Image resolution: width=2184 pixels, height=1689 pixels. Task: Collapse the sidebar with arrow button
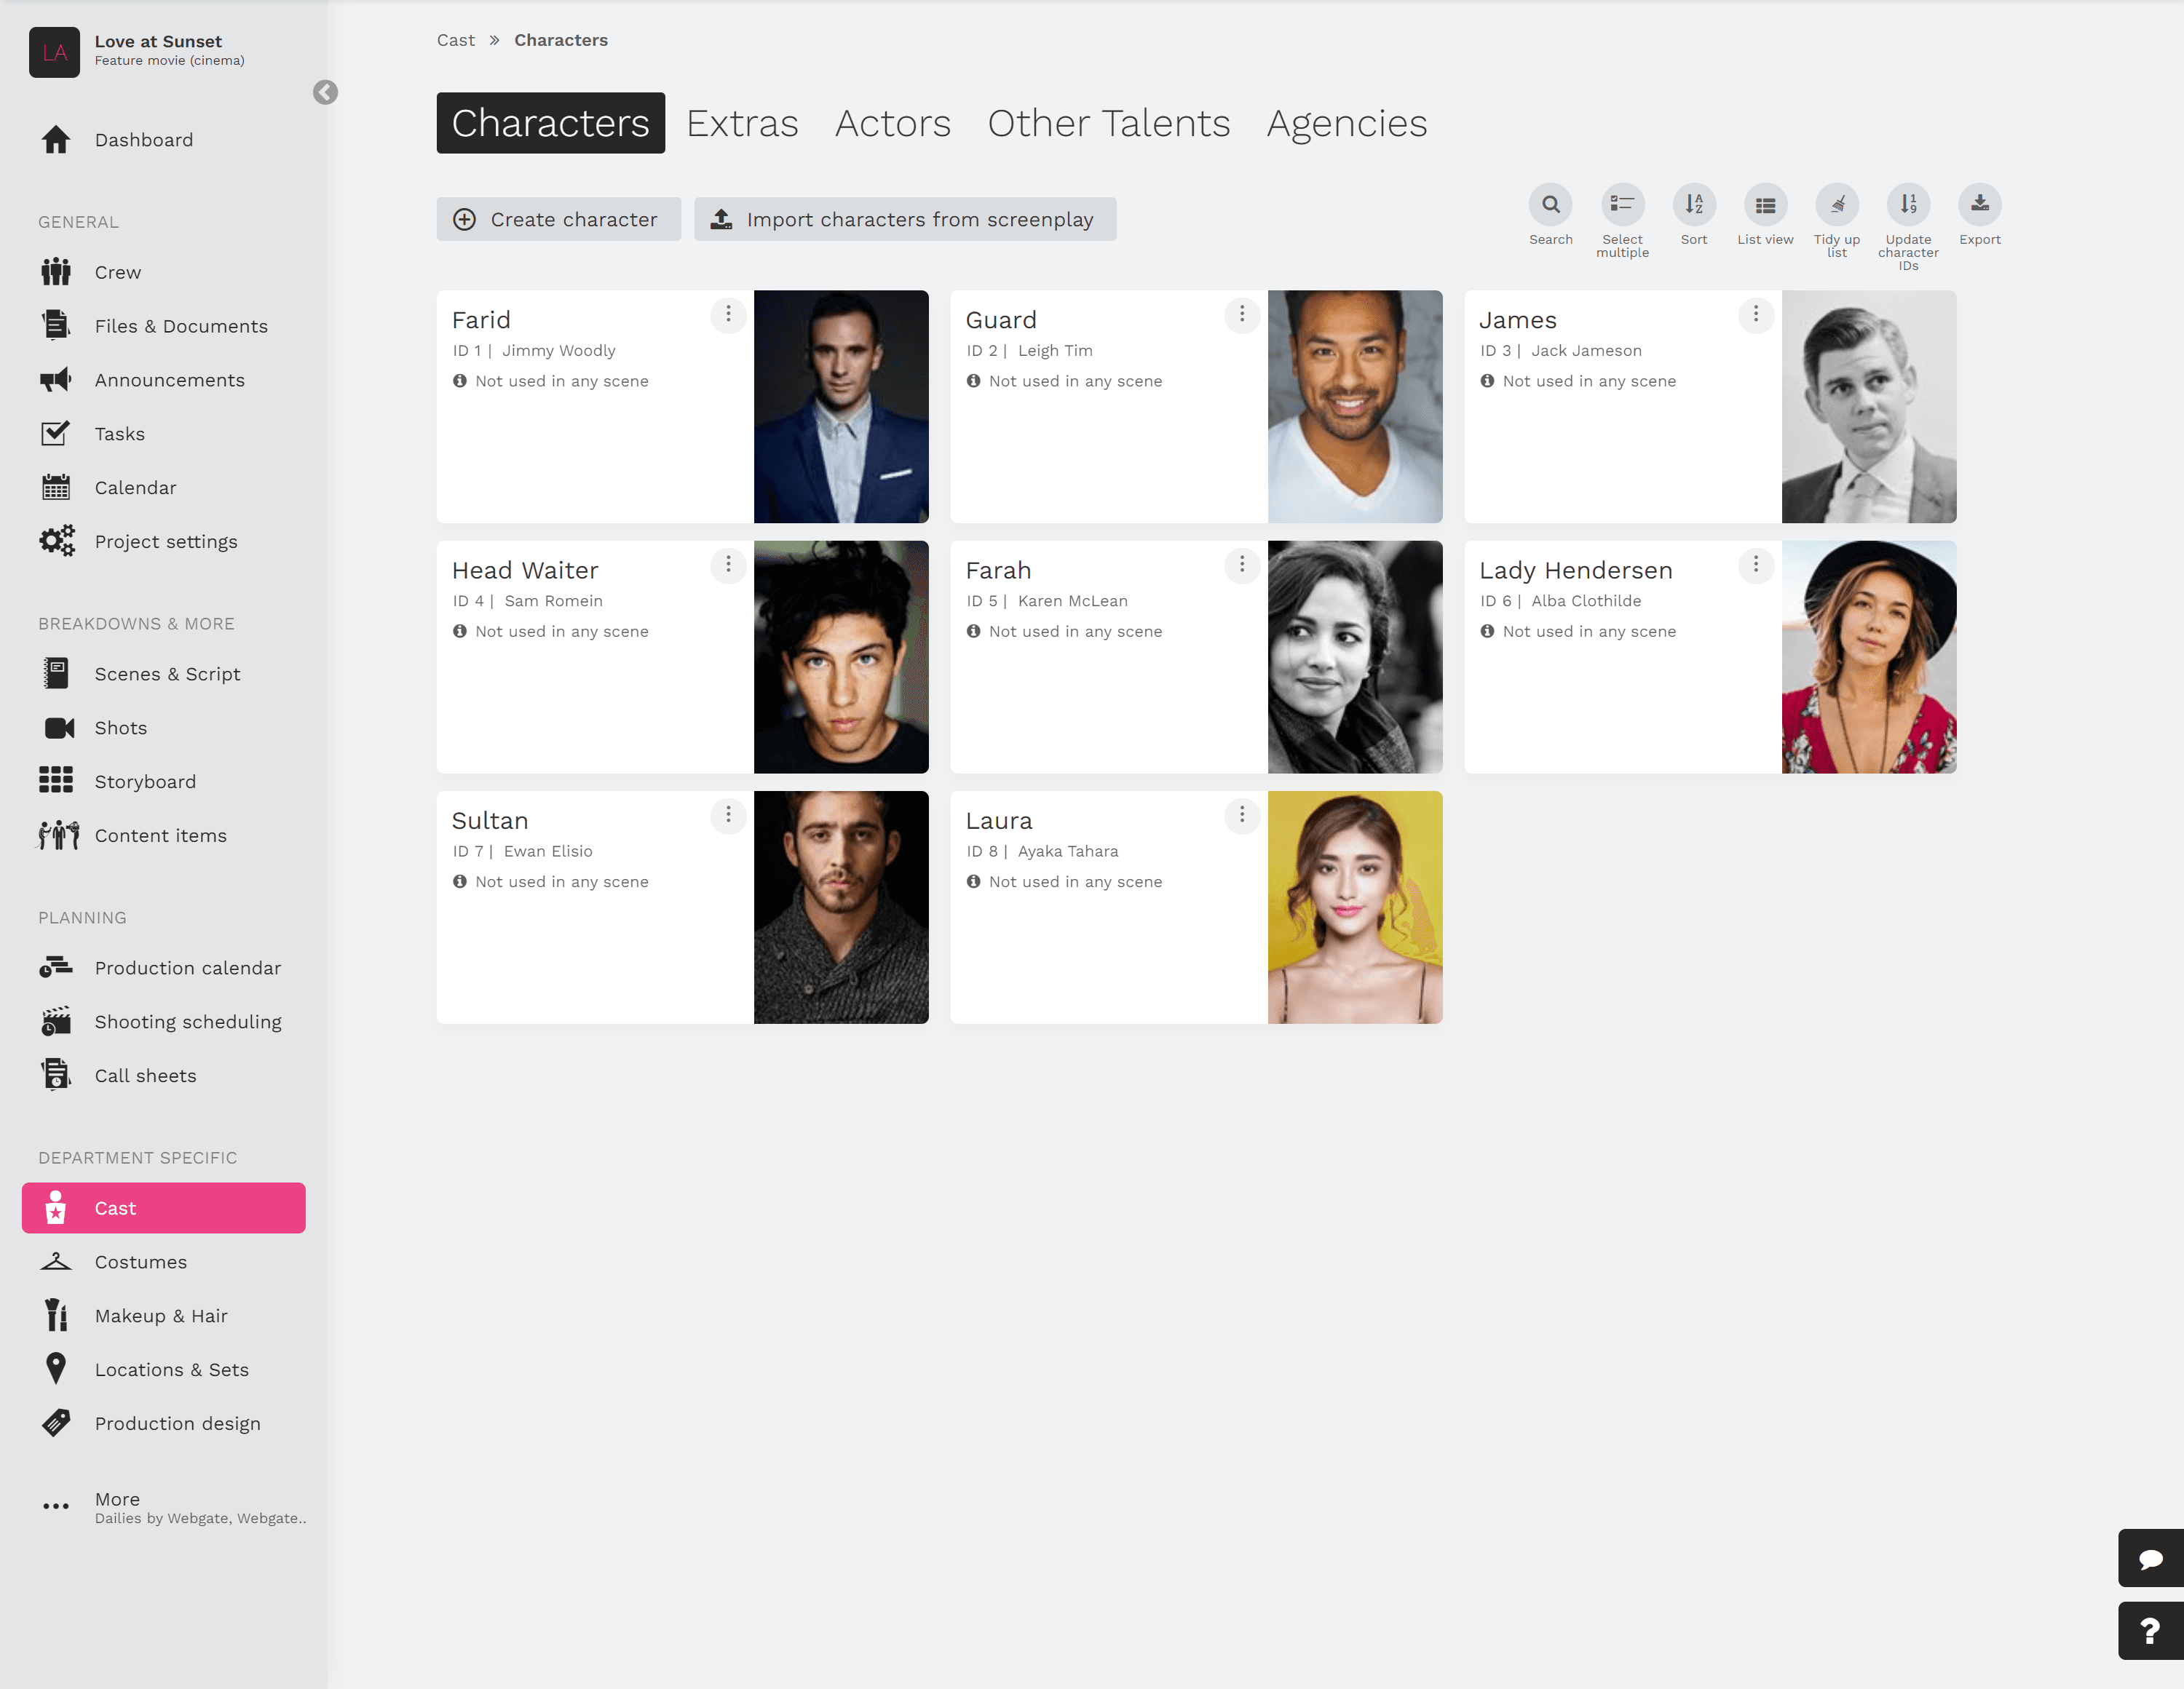click(x=325, y=92)
